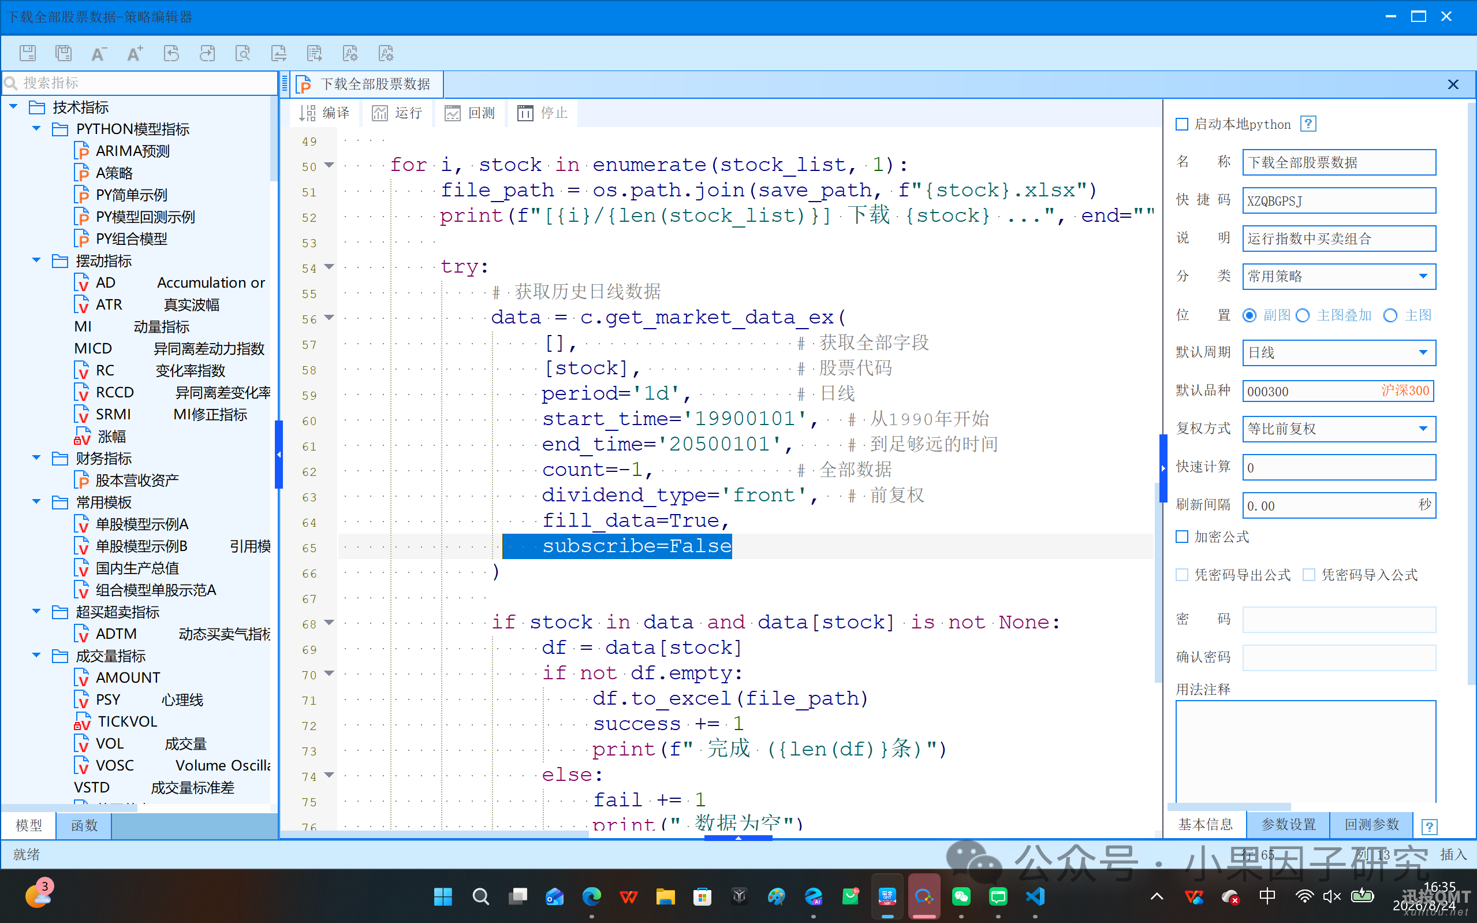1477x923 pixels.
Task: Open File Explorer from the taskbar
Action: coord(665,896)
